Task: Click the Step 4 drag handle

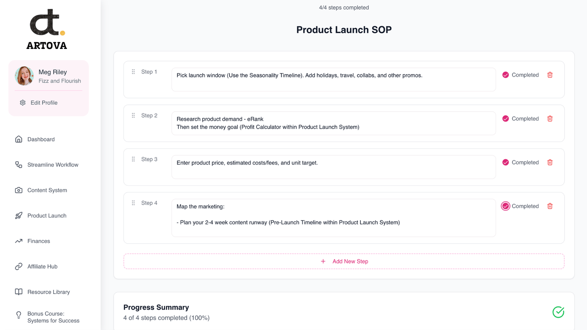Action: 133,203
